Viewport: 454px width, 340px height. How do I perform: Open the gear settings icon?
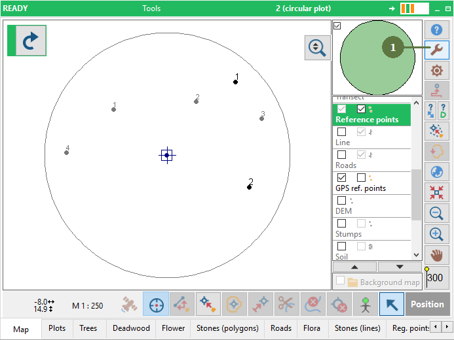click(437, 71)
